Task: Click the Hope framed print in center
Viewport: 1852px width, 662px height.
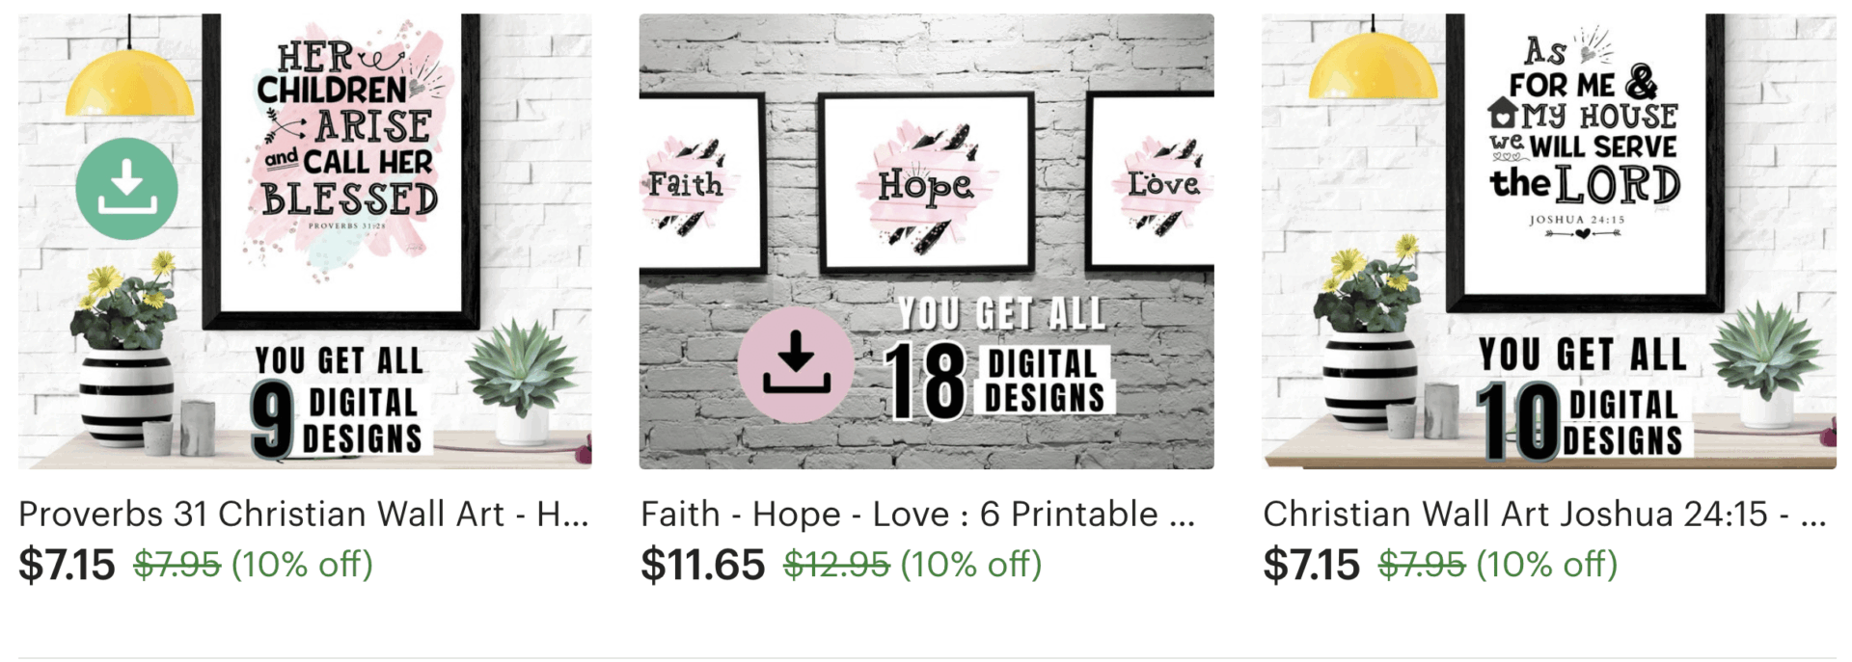Action: click(x=926, y=184)
